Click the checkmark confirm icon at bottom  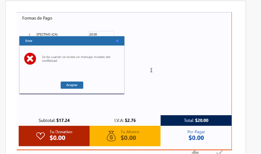(219, 152)
